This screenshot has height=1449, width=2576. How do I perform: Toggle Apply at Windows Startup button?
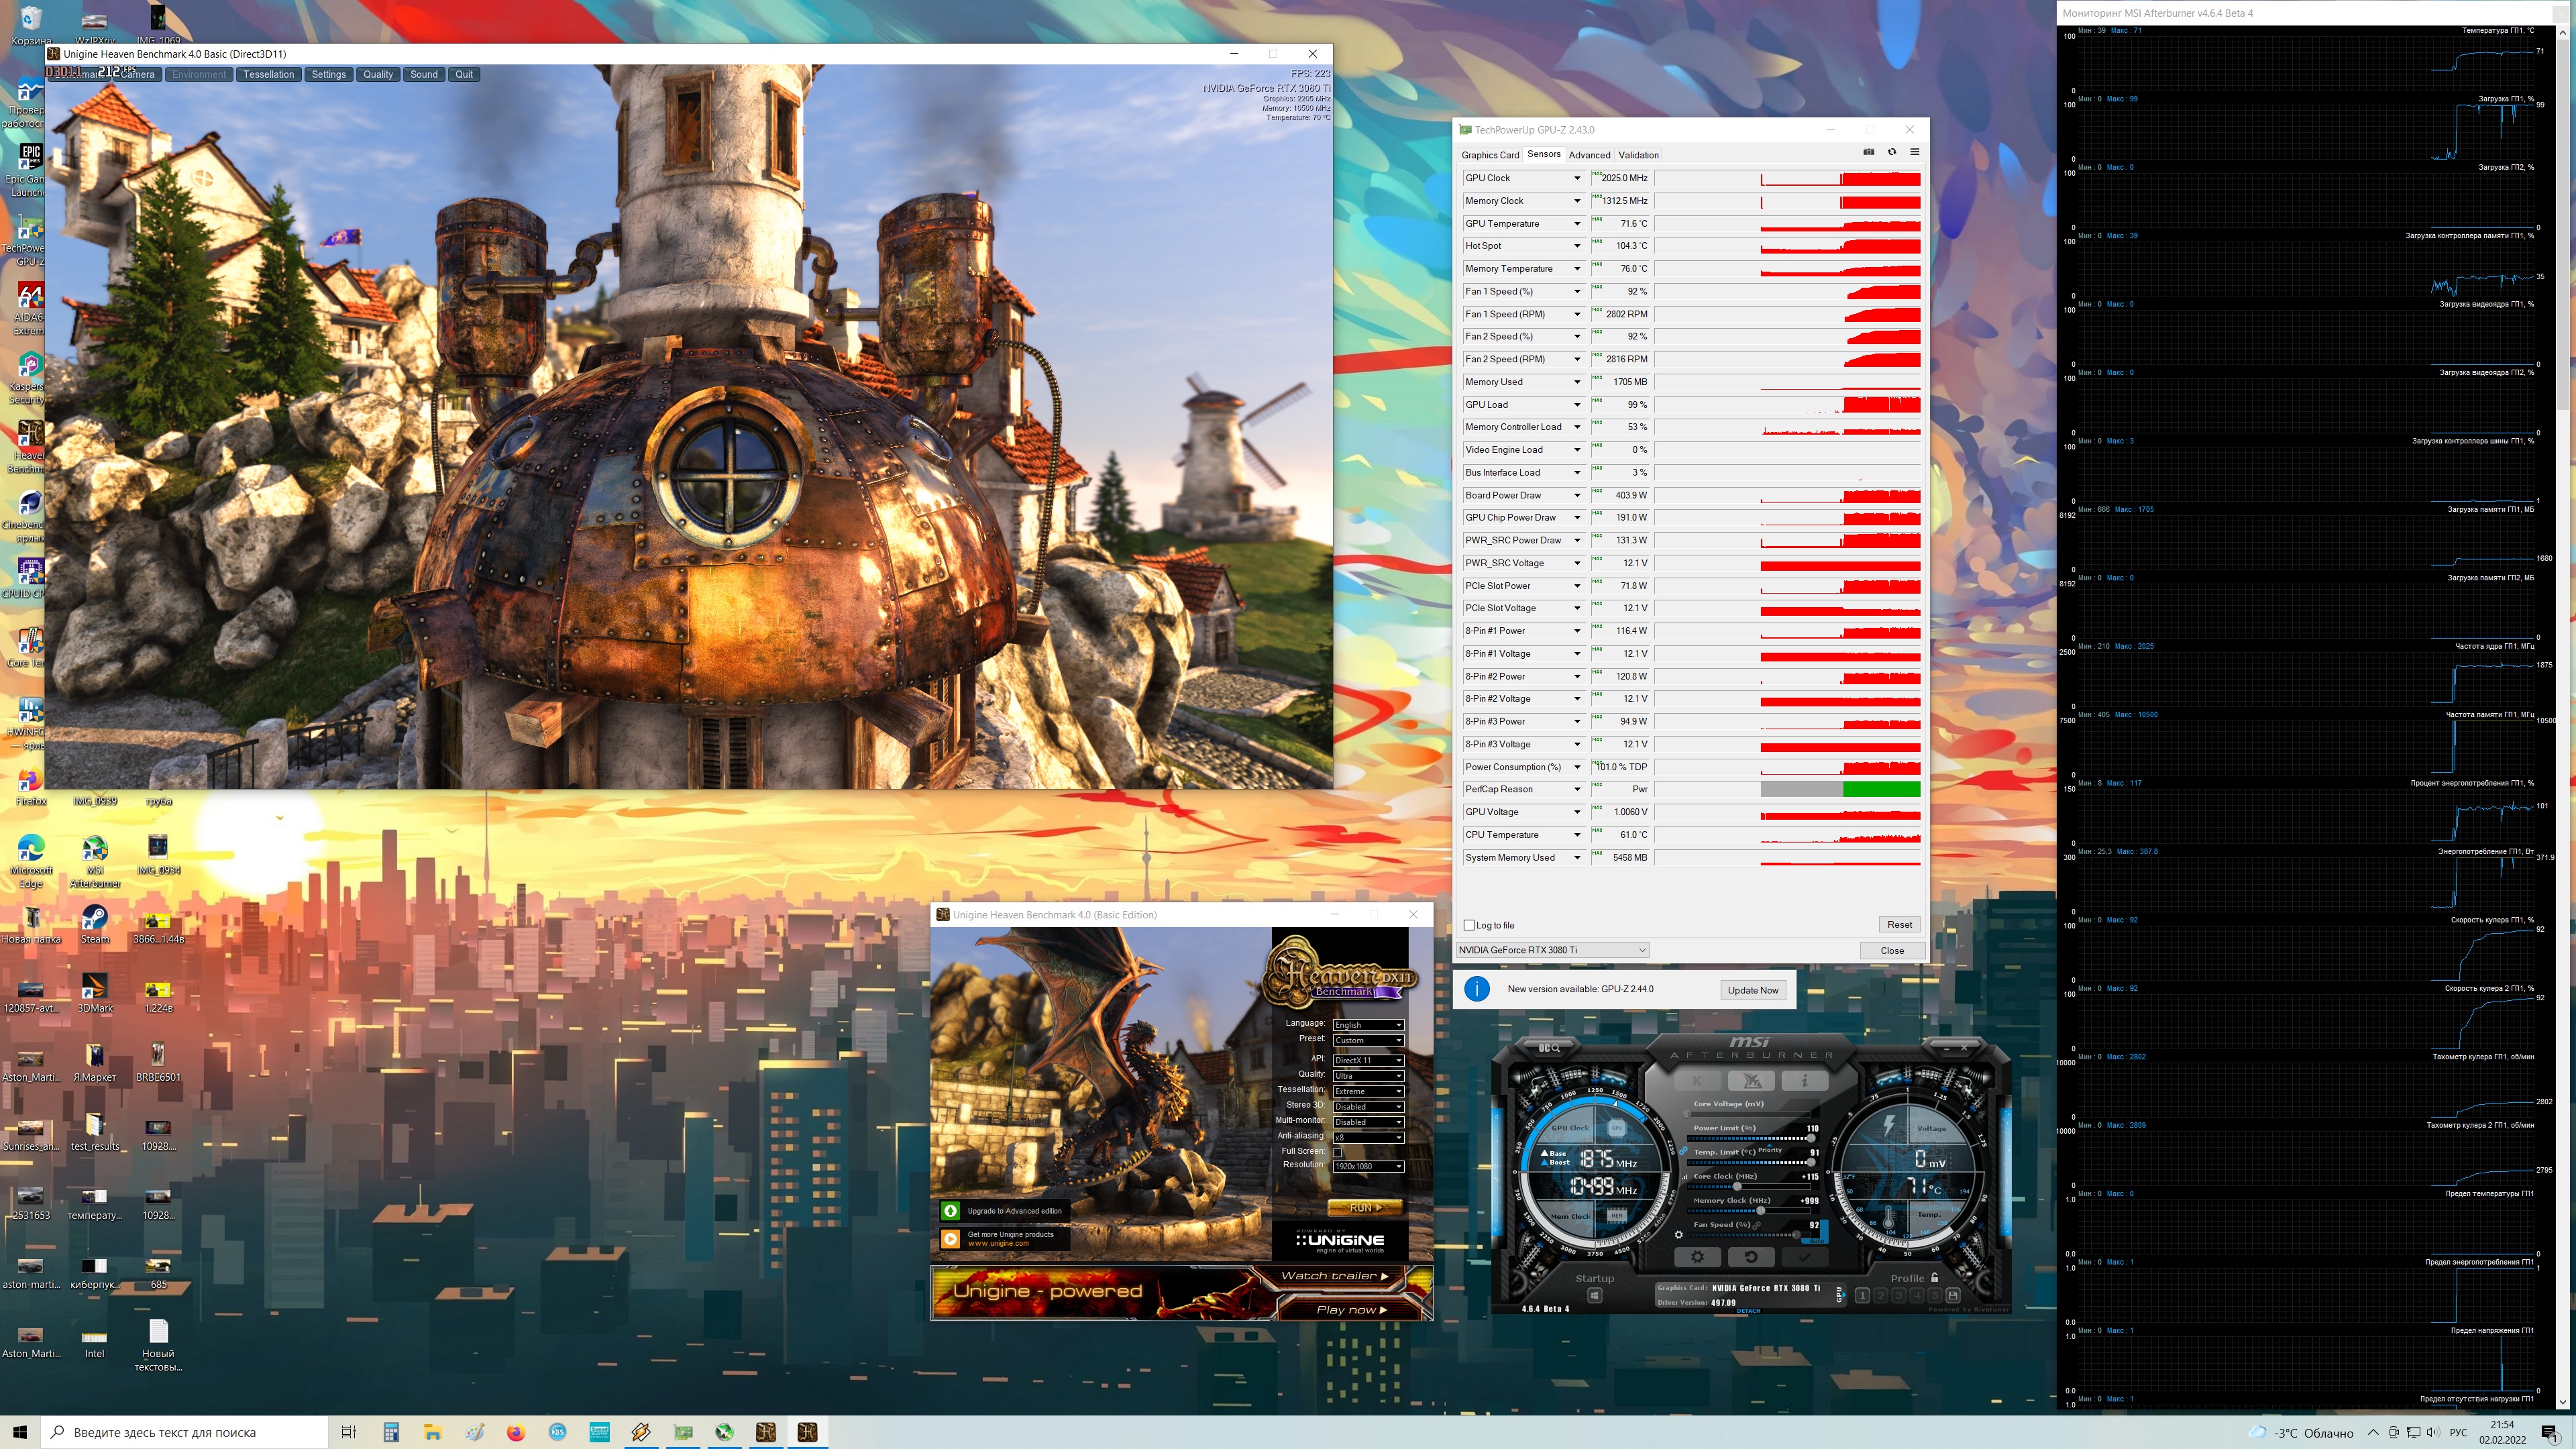coord(1594,1296)
